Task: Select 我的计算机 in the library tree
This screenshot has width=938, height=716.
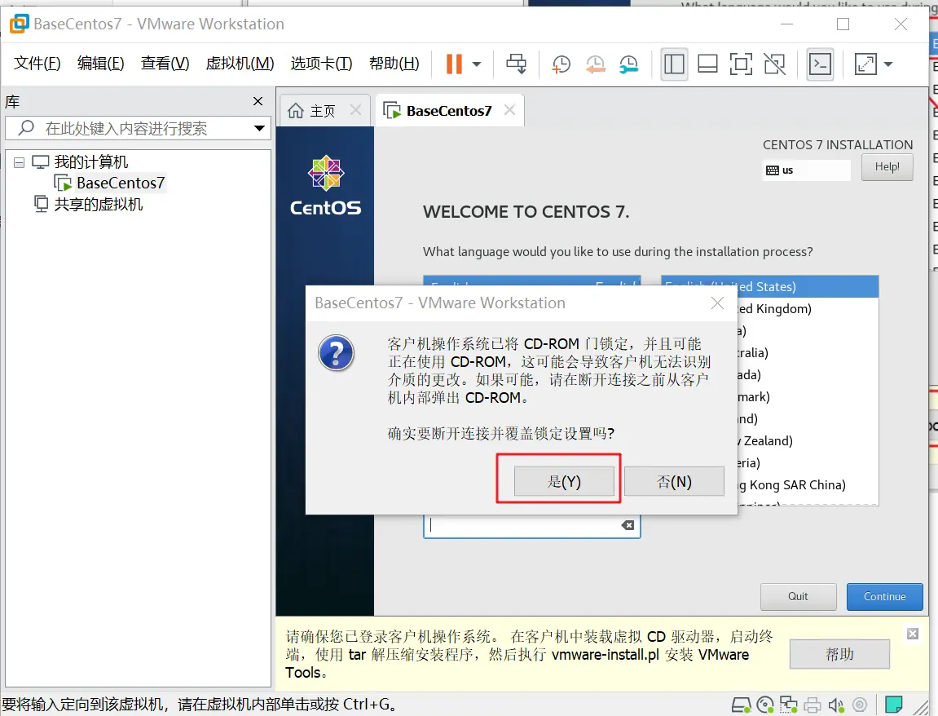Action: (91, 161)
